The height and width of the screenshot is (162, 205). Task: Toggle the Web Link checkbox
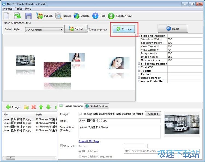coord(61,146)
